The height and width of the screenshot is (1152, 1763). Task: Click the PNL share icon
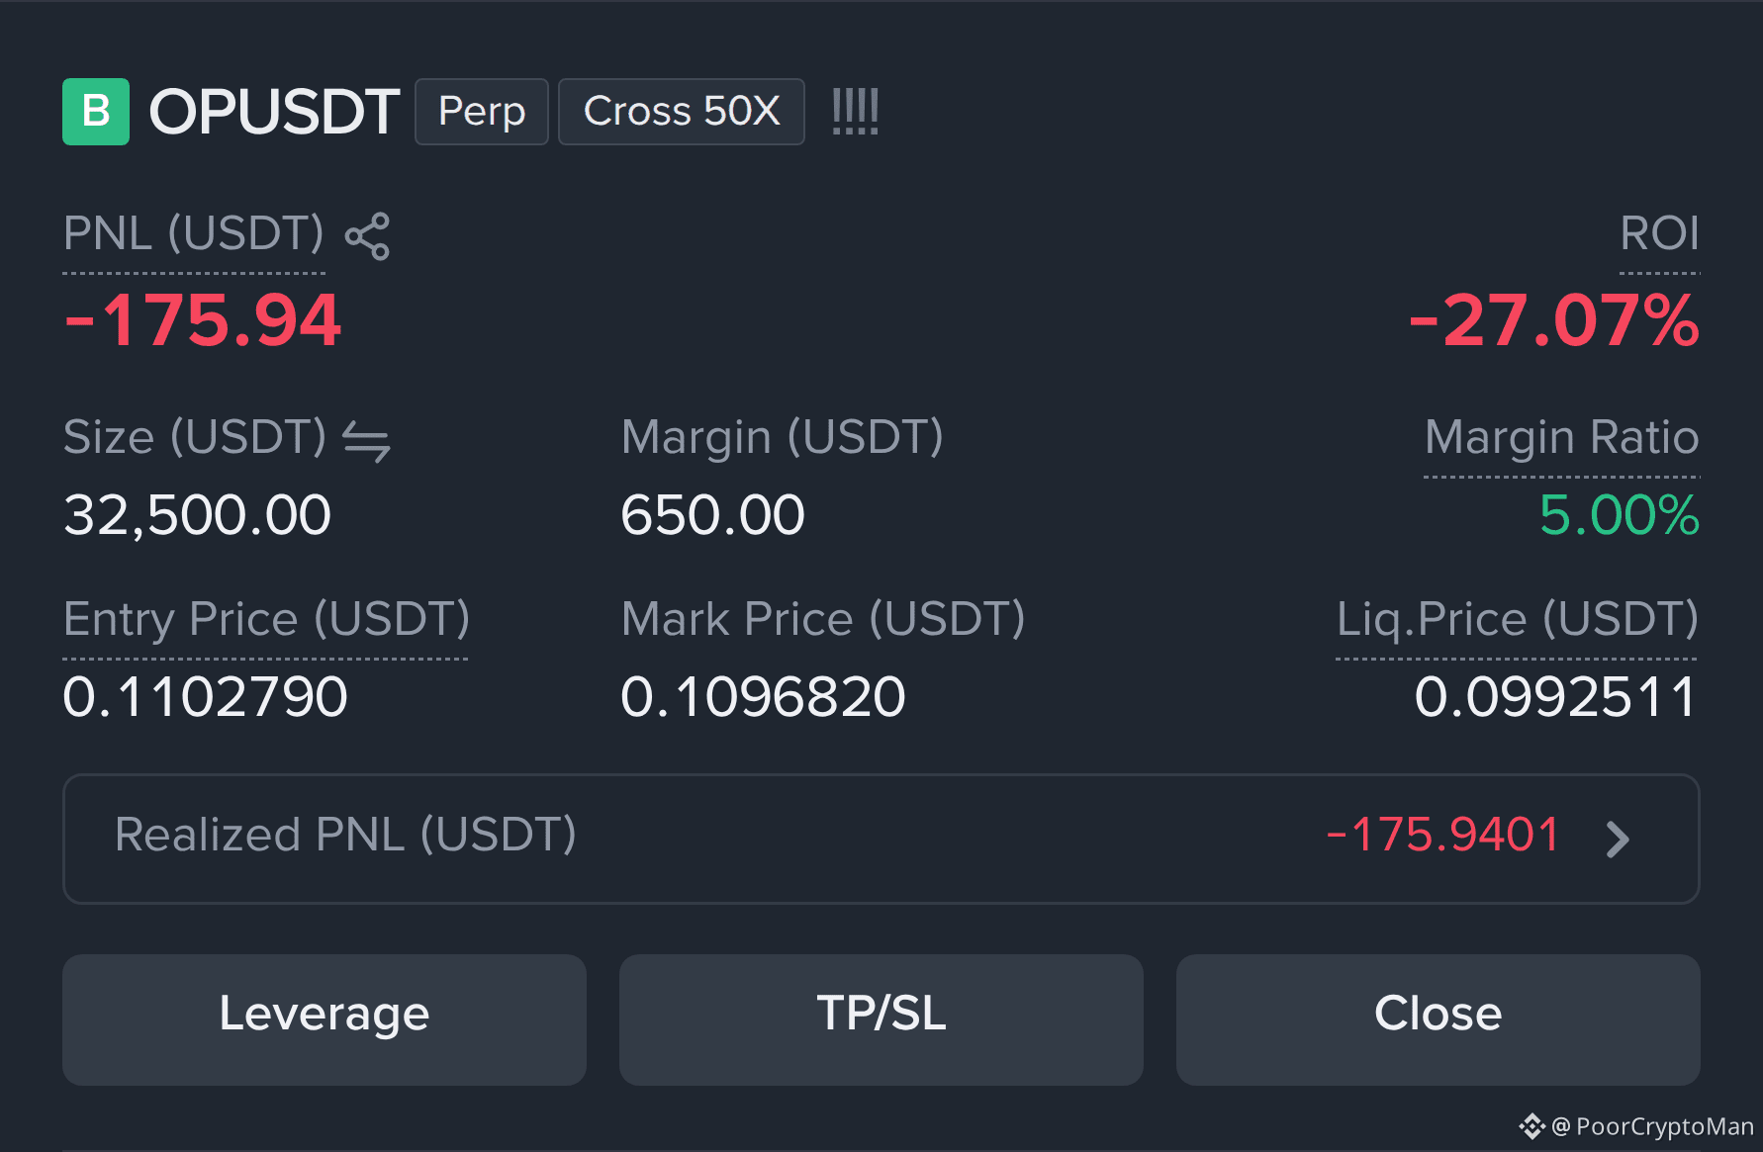click(367, 236)
